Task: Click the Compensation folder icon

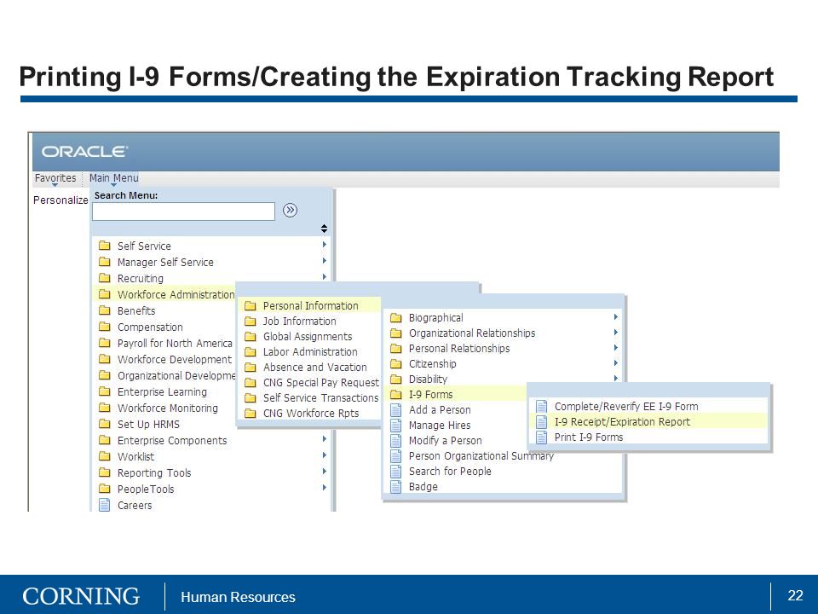Action: click(104, 327)
